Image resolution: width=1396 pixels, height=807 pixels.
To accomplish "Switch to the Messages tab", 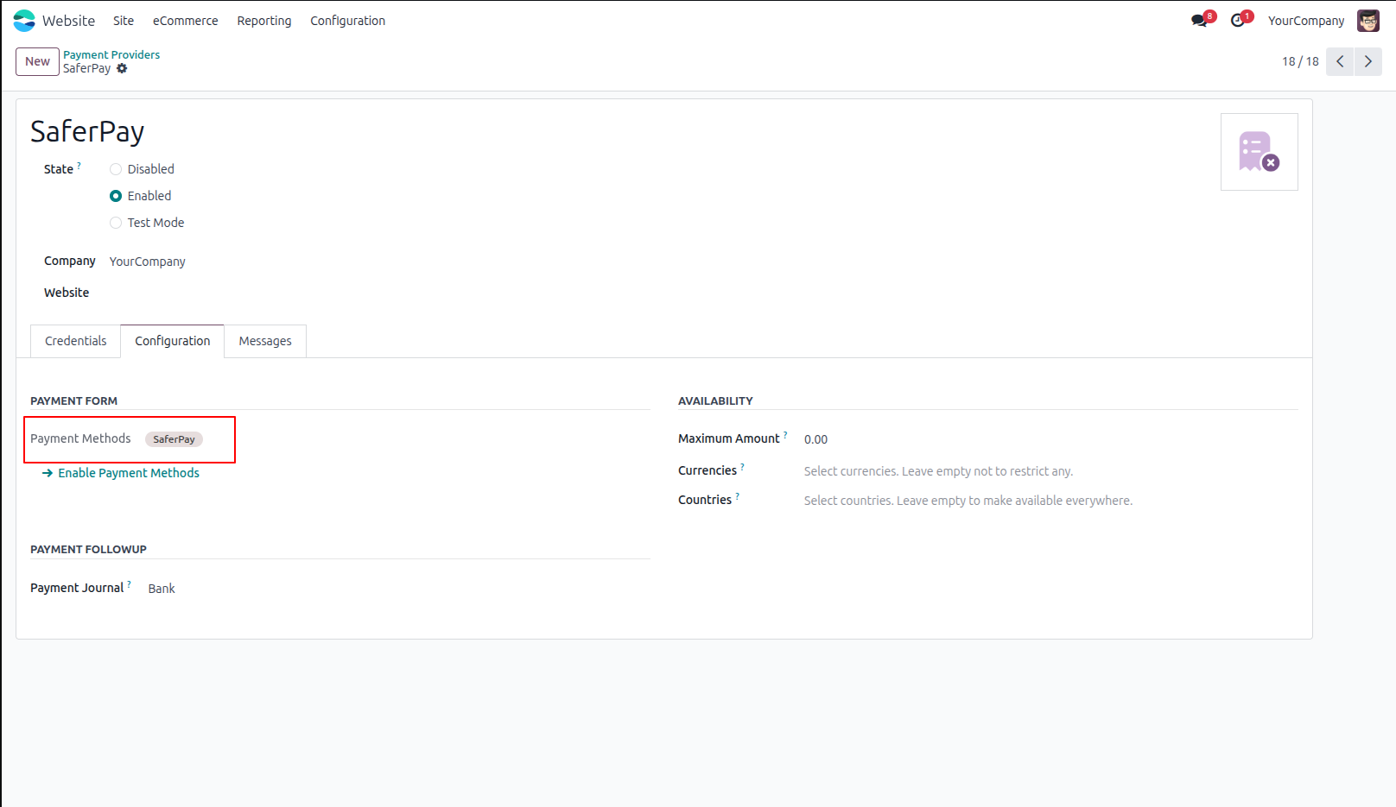I will pos(265,341).
